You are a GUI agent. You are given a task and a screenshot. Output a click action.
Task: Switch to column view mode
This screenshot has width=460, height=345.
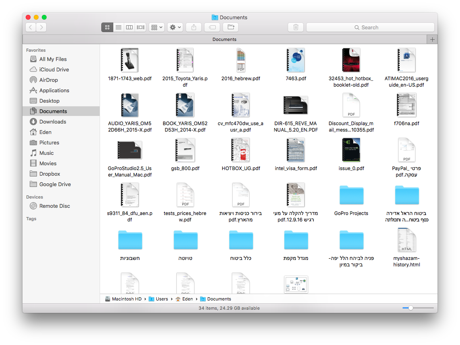129,27
